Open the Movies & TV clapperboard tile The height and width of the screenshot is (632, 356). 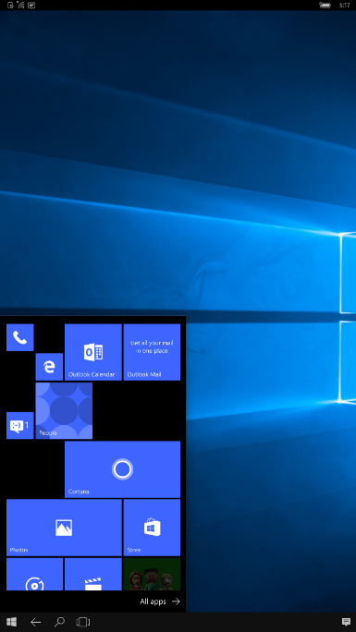[x=93, y=575]
